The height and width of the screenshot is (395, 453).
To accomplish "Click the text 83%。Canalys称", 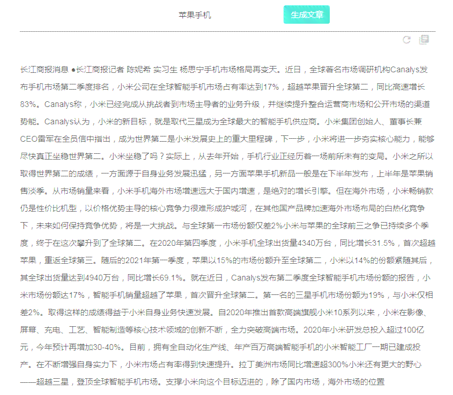I will click(x=51, y=104).
